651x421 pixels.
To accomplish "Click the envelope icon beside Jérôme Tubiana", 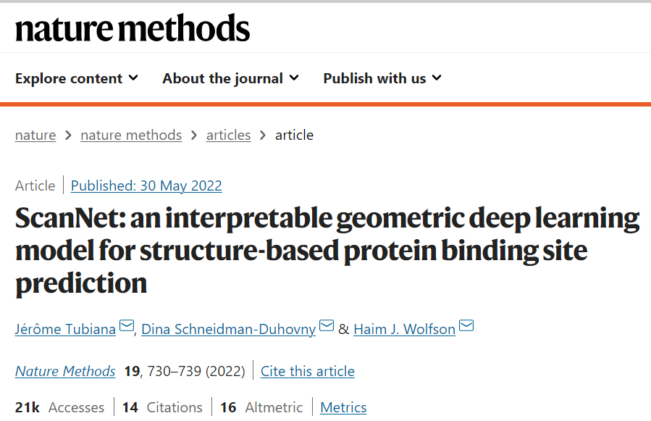I will pyautogui.click(x=127, y=325).
